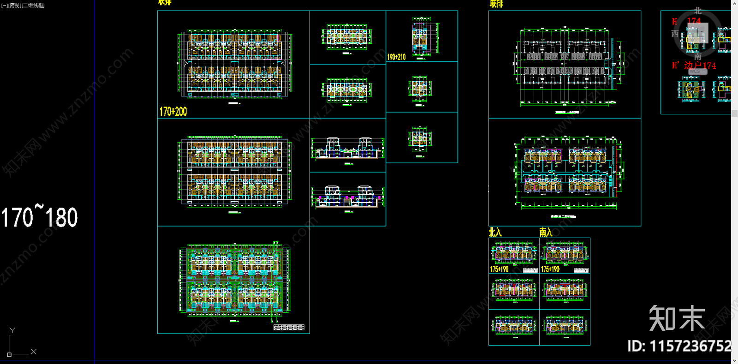
Task: Click the vertical scrollbar thumb
Action: coord(734,113)
